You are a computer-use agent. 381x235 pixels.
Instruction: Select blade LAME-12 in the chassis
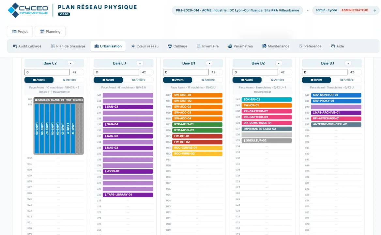[x=73, y=129]
